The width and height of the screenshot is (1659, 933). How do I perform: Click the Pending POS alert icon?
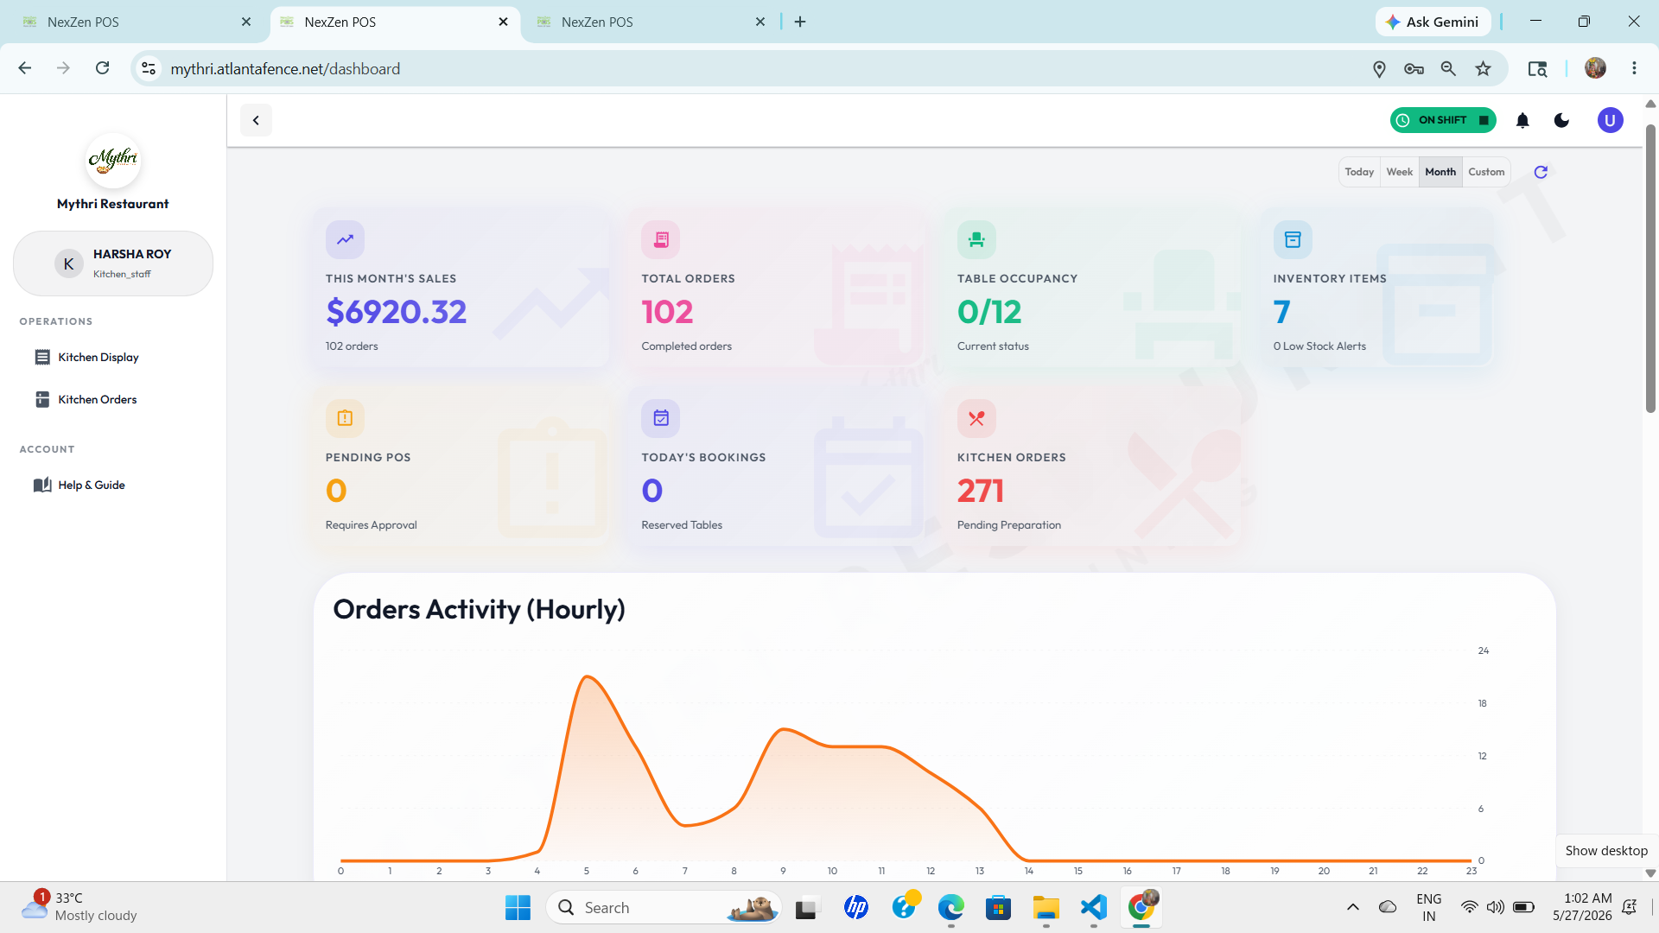pos(345,419)
